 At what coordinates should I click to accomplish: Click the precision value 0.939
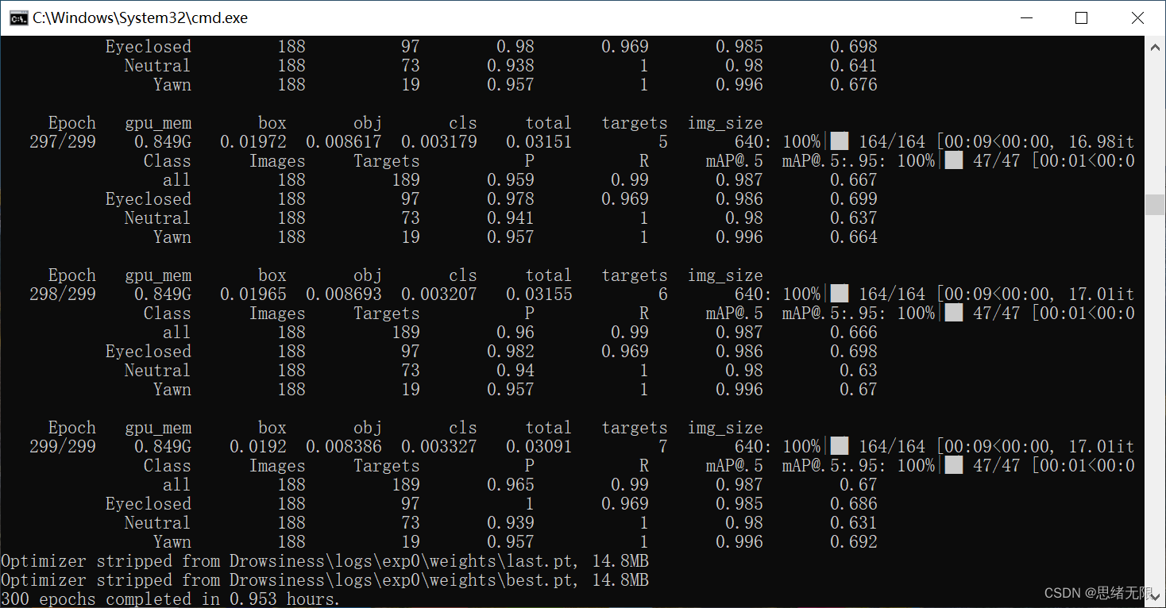(x=511, y=523)
